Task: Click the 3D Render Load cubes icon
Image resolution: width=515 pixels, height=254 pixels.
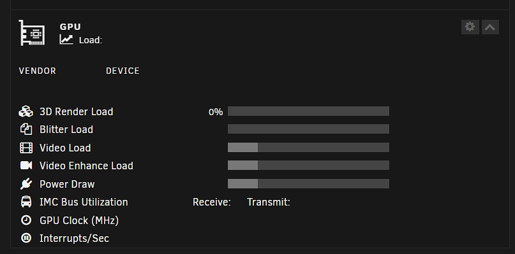Action: [26, 111]
